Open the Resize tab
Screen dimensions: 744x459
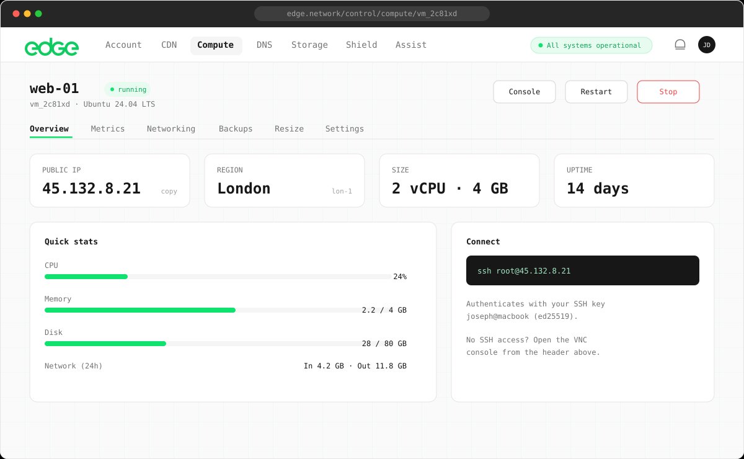tap(290, 129)
